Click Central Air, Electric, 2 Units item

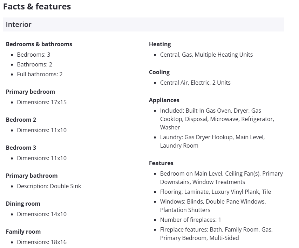point(195,83)
